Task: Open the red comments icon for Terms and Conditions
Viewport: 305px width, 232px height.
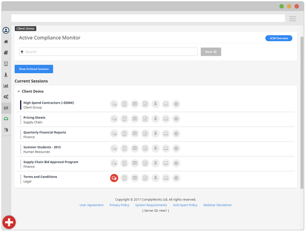Action: 114,178
